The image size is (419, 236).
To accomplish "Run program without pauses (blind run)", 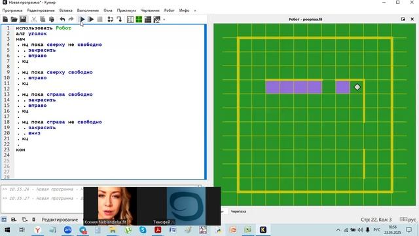I will point(91,19).
